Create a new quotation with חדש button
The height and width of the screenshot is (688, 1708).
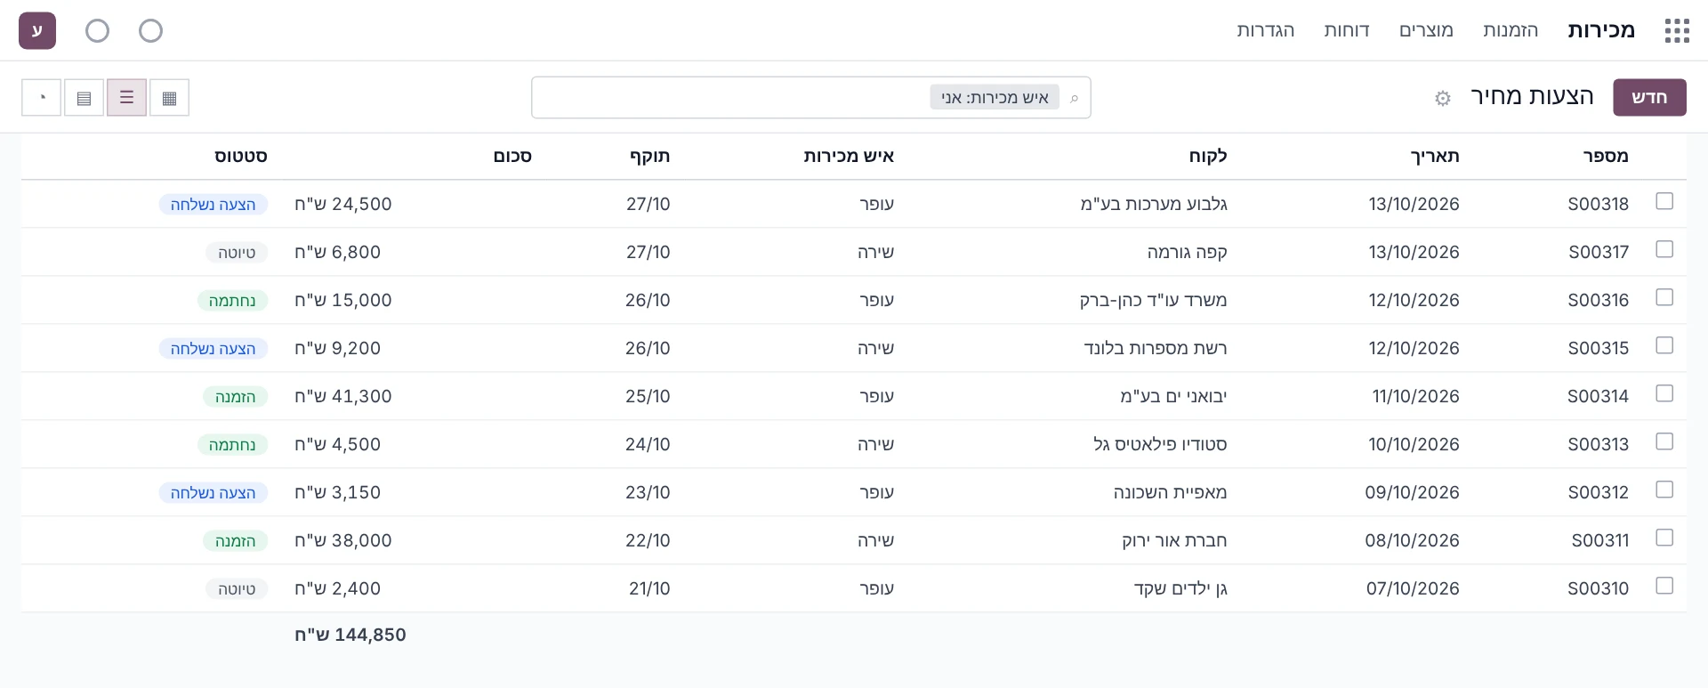(1649, 98)
